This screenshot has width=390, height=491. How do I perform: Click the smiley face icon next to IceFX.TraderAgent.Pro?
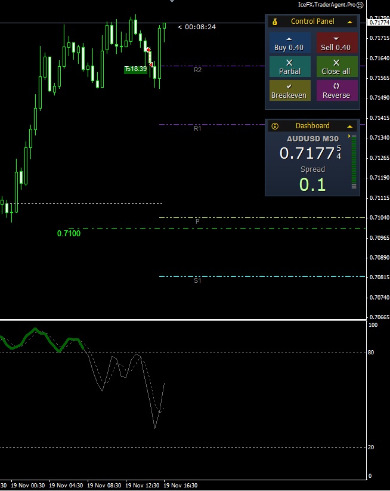coord(360,5)
